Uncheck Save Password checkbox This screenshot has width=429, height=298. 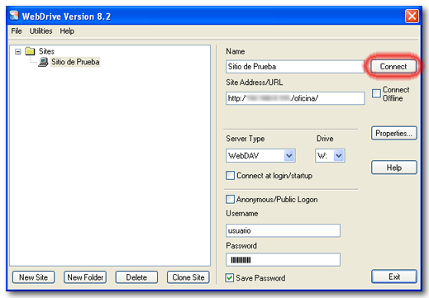tap(229, 277)
